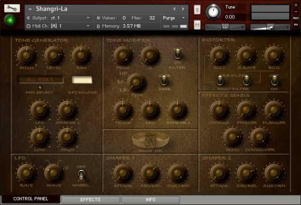This screenshot has height=205, width=301.
Task: Flip the right pre/post filter switch
Action: [246, 80]
